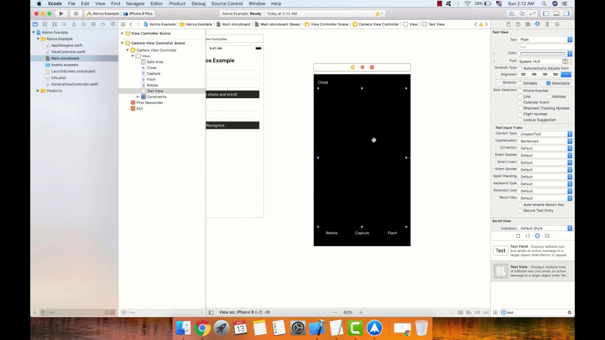Enable Automatically Adjusts Font

pos(520,68)
